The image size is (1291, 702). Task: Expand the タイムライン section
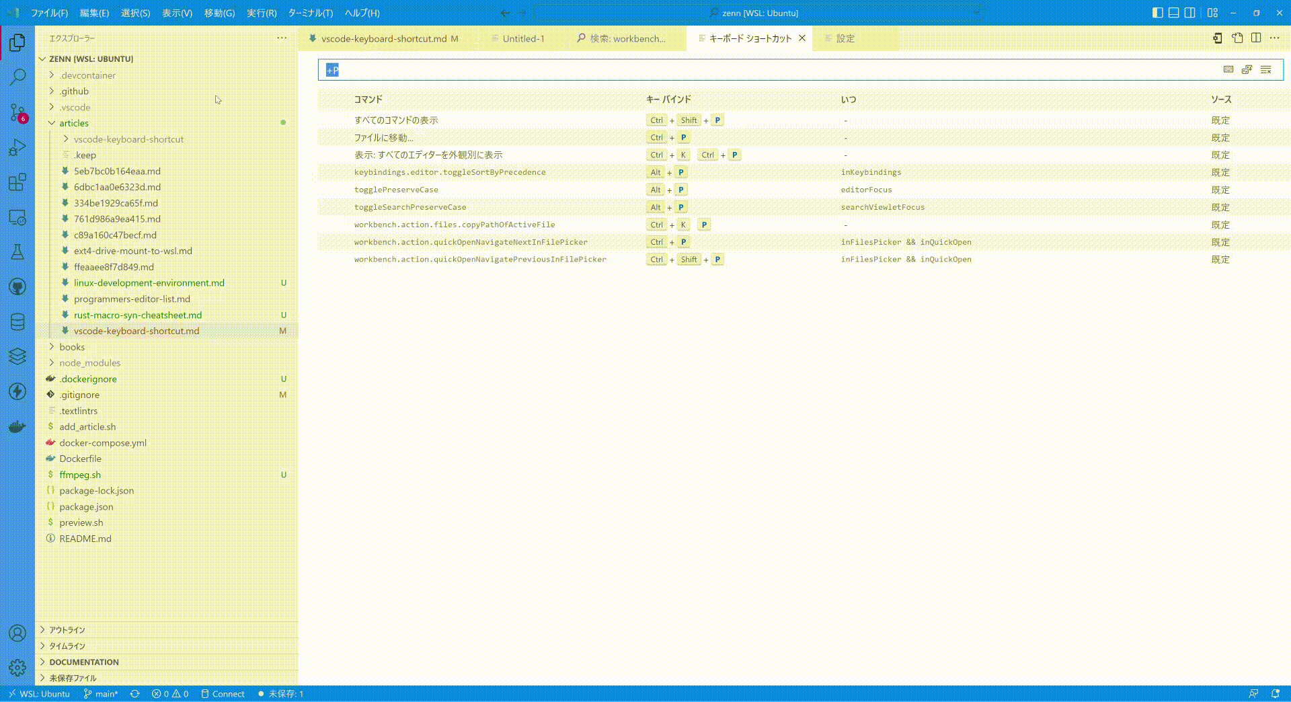tap(167, 646)
